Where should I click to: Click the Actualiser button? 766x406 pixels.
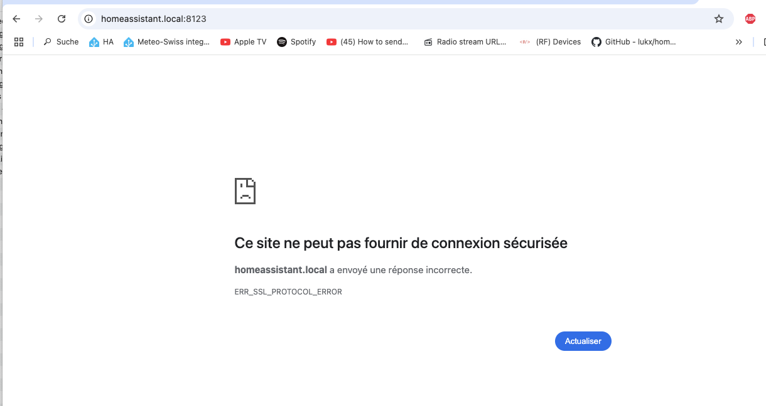pyautogui.click(x=583, y=341)
